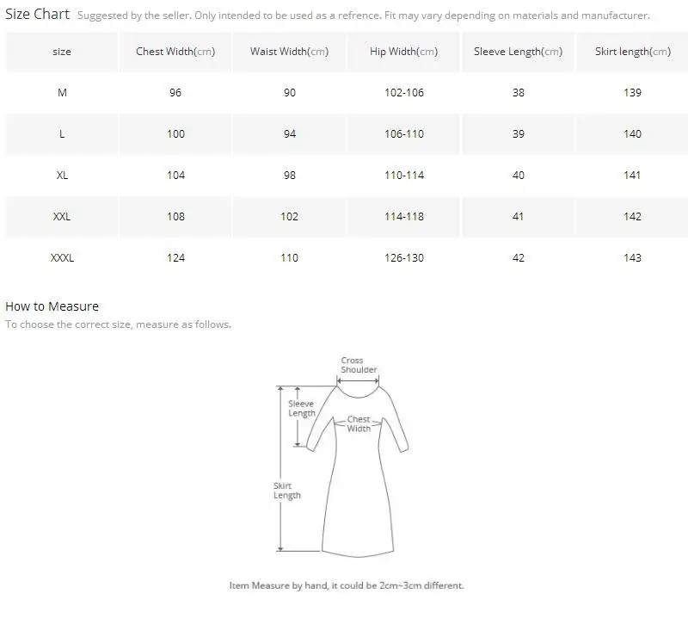Screen dimensions: 688x630
Task: Click the XXXL size row label
Action: click(62, 258)
